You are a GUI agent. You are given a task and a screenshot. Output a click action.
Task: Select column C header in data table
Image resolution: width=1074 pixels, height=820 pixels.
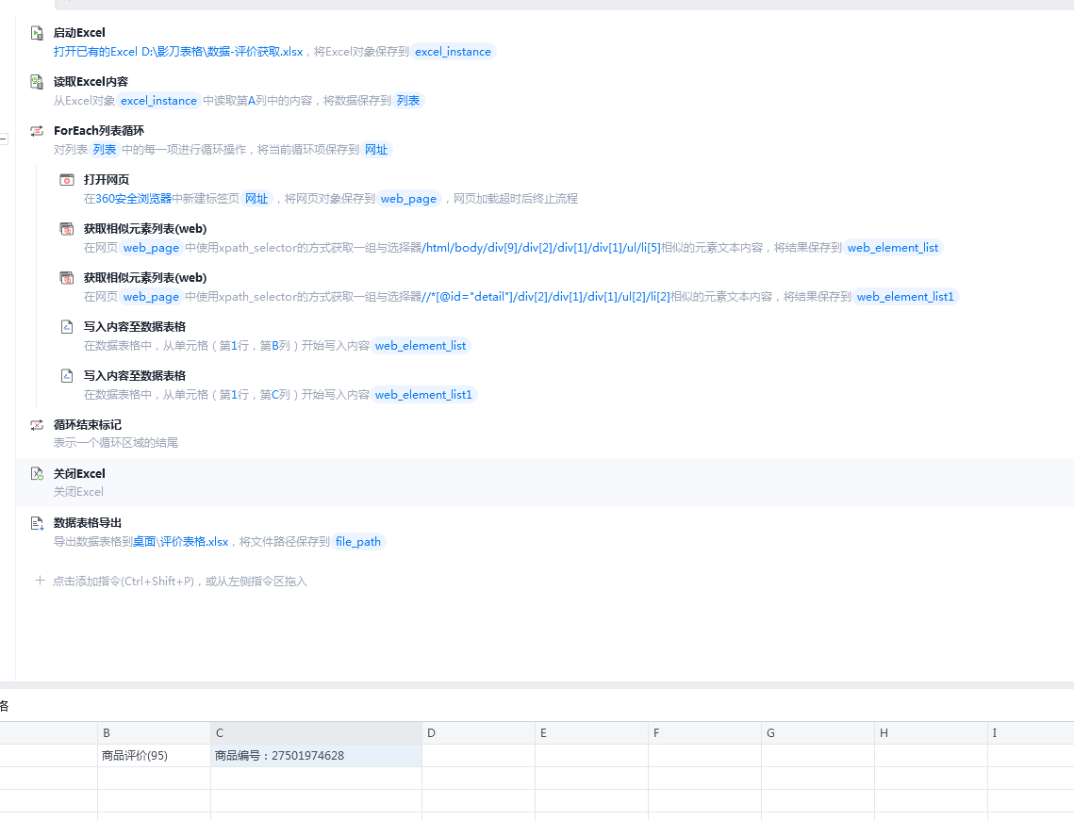317,733
